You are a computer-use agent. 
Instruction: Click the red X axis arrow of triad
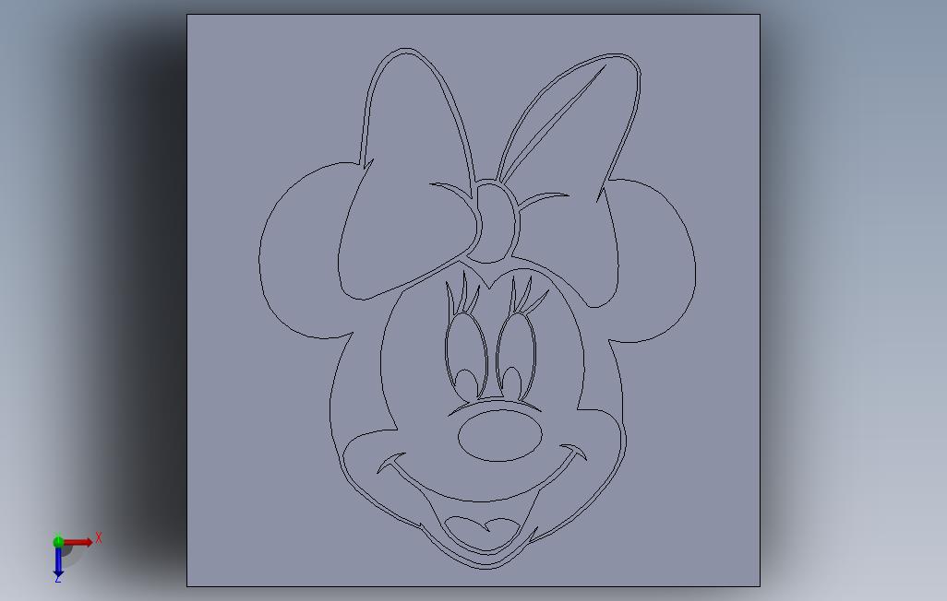tap(78, 542)
